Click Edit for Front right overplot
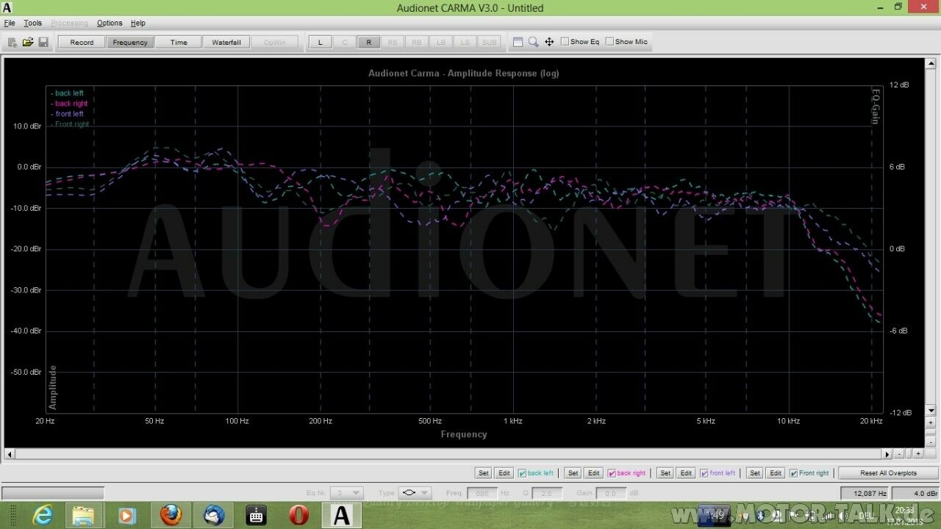The width and height of the screenshot is (941, 529). click(776, 473)
